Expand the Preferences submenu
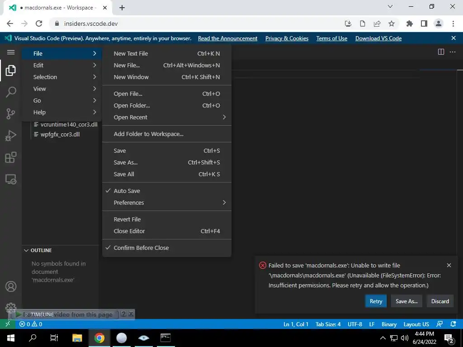The image size is (463, 347). (167, 203)
